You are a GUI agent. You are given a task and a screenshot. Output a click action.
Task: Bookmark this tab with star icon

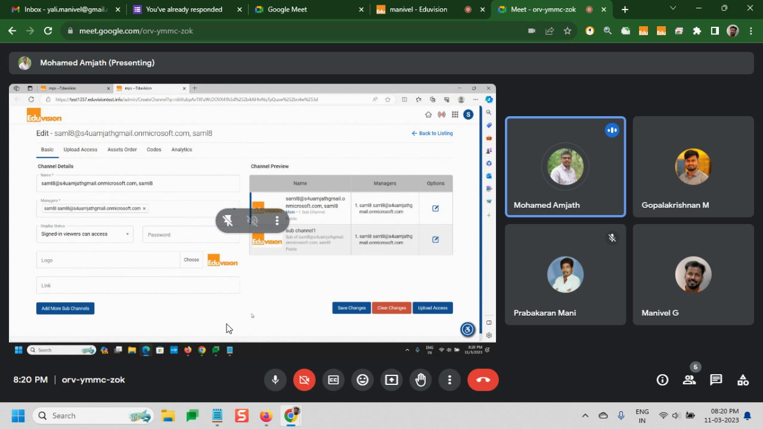[x=567, y=31]
